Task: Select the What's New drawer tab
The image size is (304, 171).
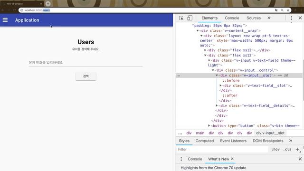Action: 218,159
